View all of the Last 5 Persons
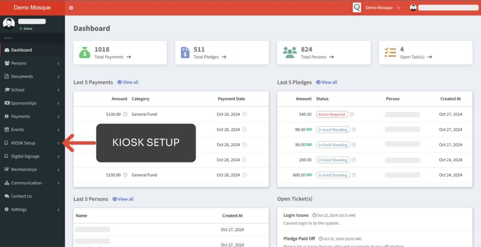The height and width of the screenshot is (247, 481). point(123,199)
